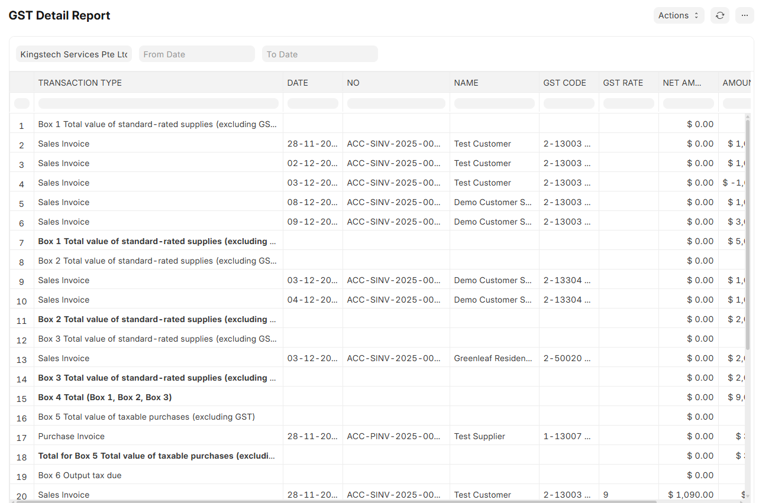Focus the filter box under NAME column
This screenshot has height=503, width=759.
tap(493, 103)
